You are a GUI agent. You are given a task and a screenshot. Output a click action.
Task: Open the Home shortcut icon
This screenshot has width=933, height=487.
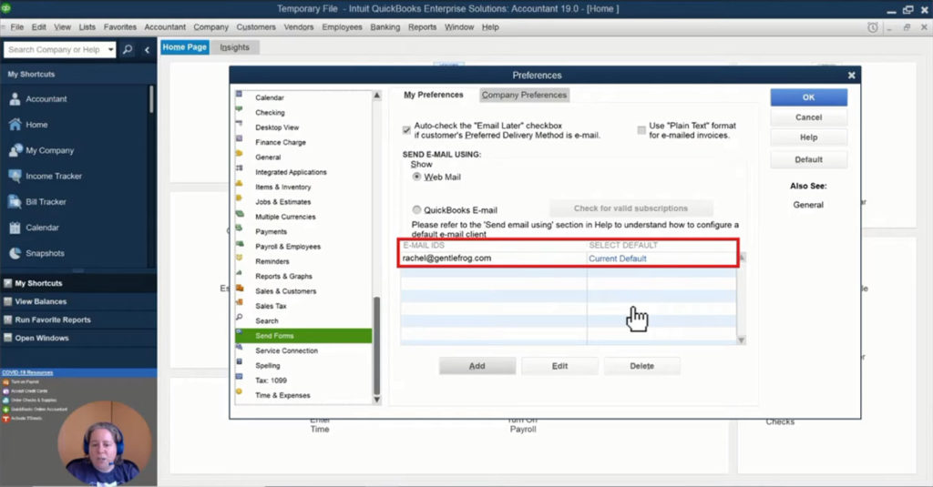(15, 125)
